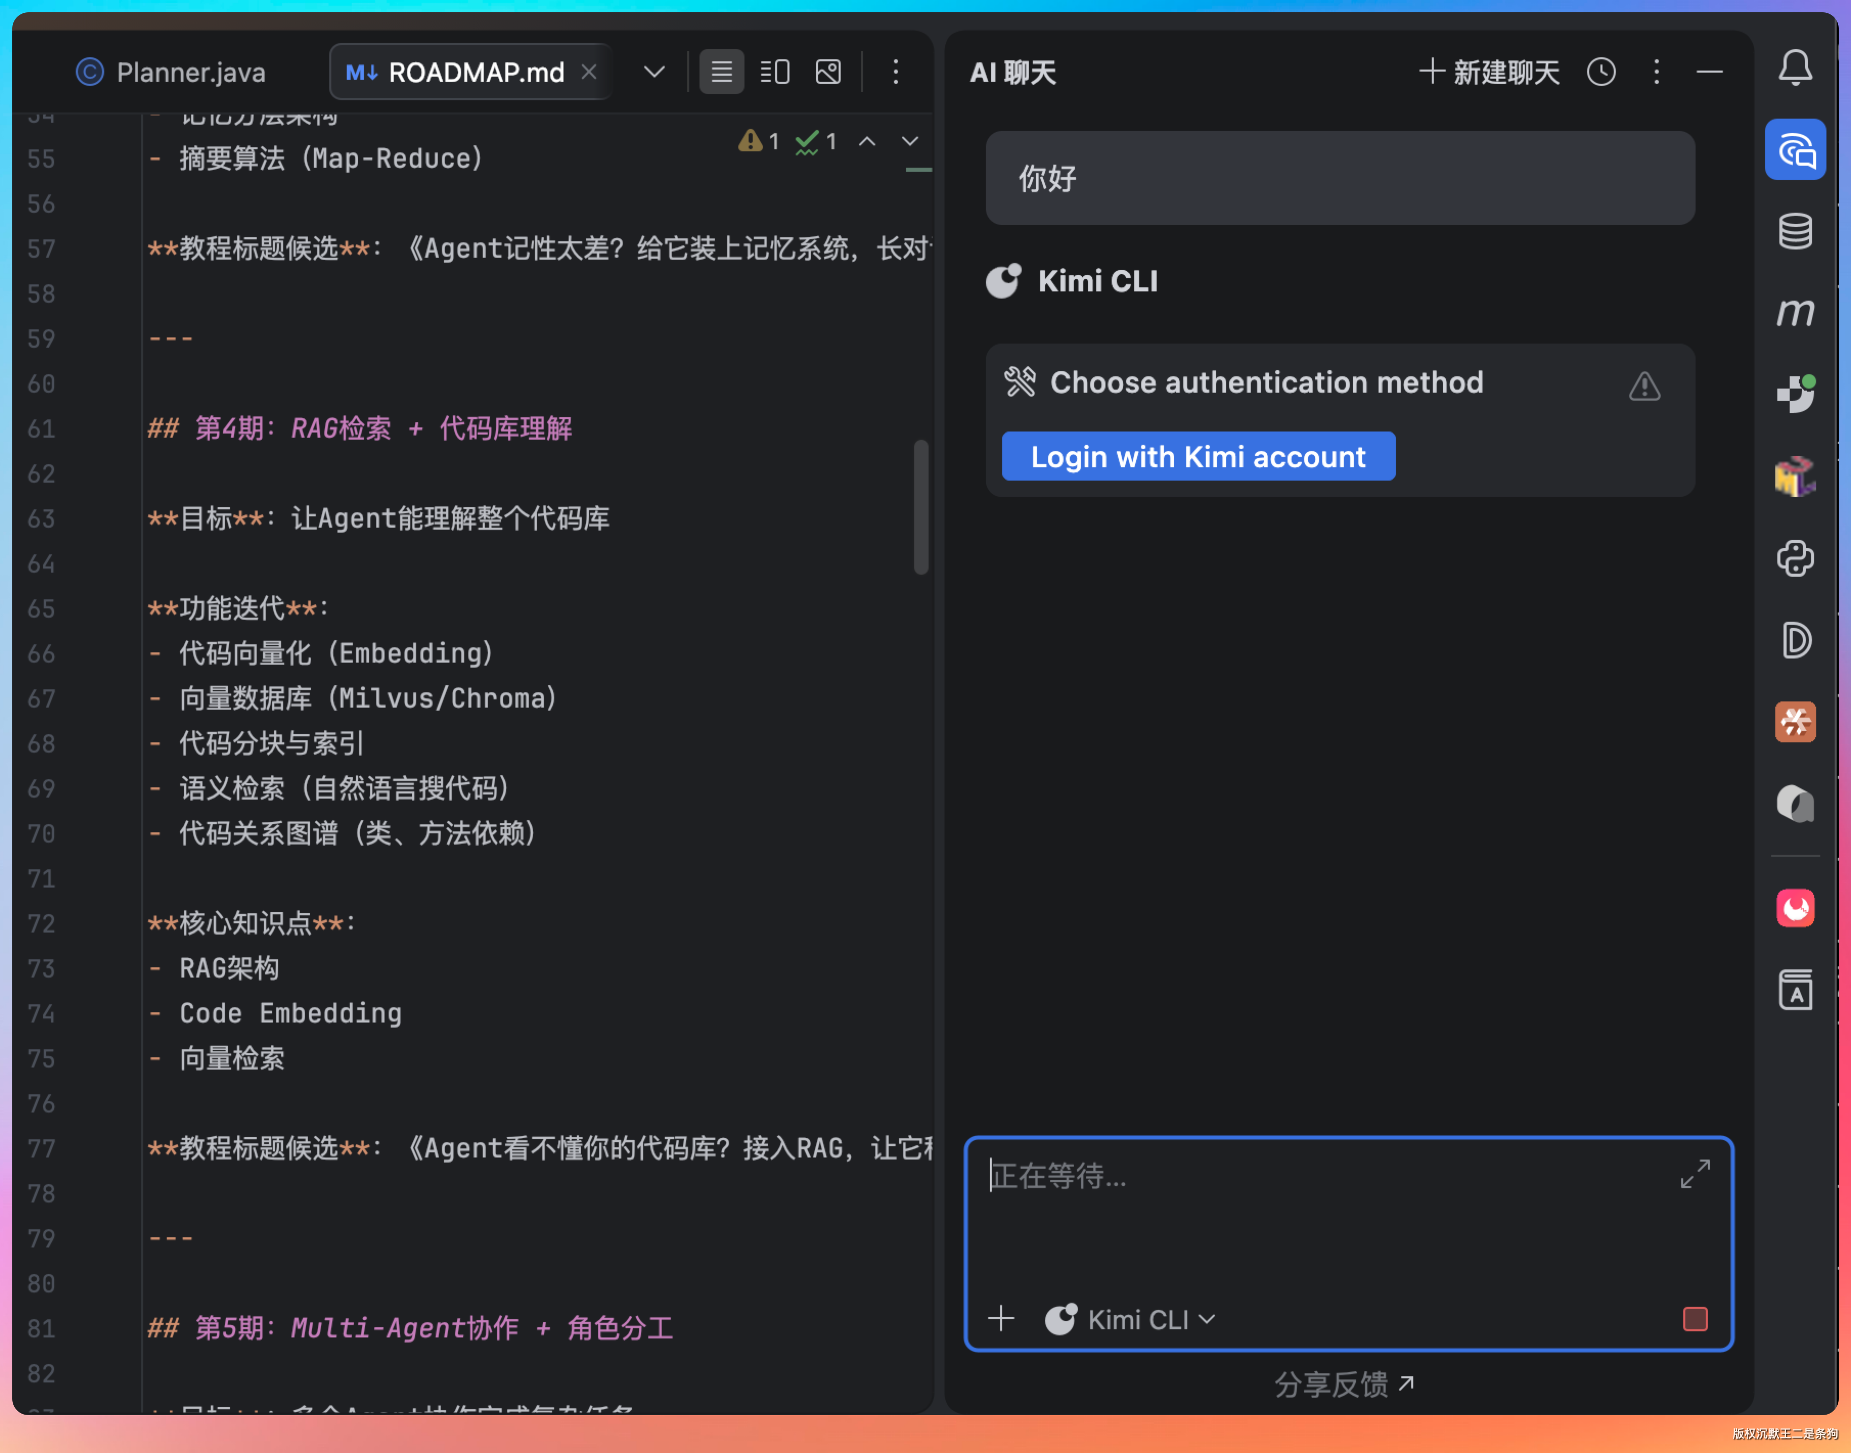Screen dimensions: 1851x1453
Task: Switch to preview-only view mode
Action: 828,72
